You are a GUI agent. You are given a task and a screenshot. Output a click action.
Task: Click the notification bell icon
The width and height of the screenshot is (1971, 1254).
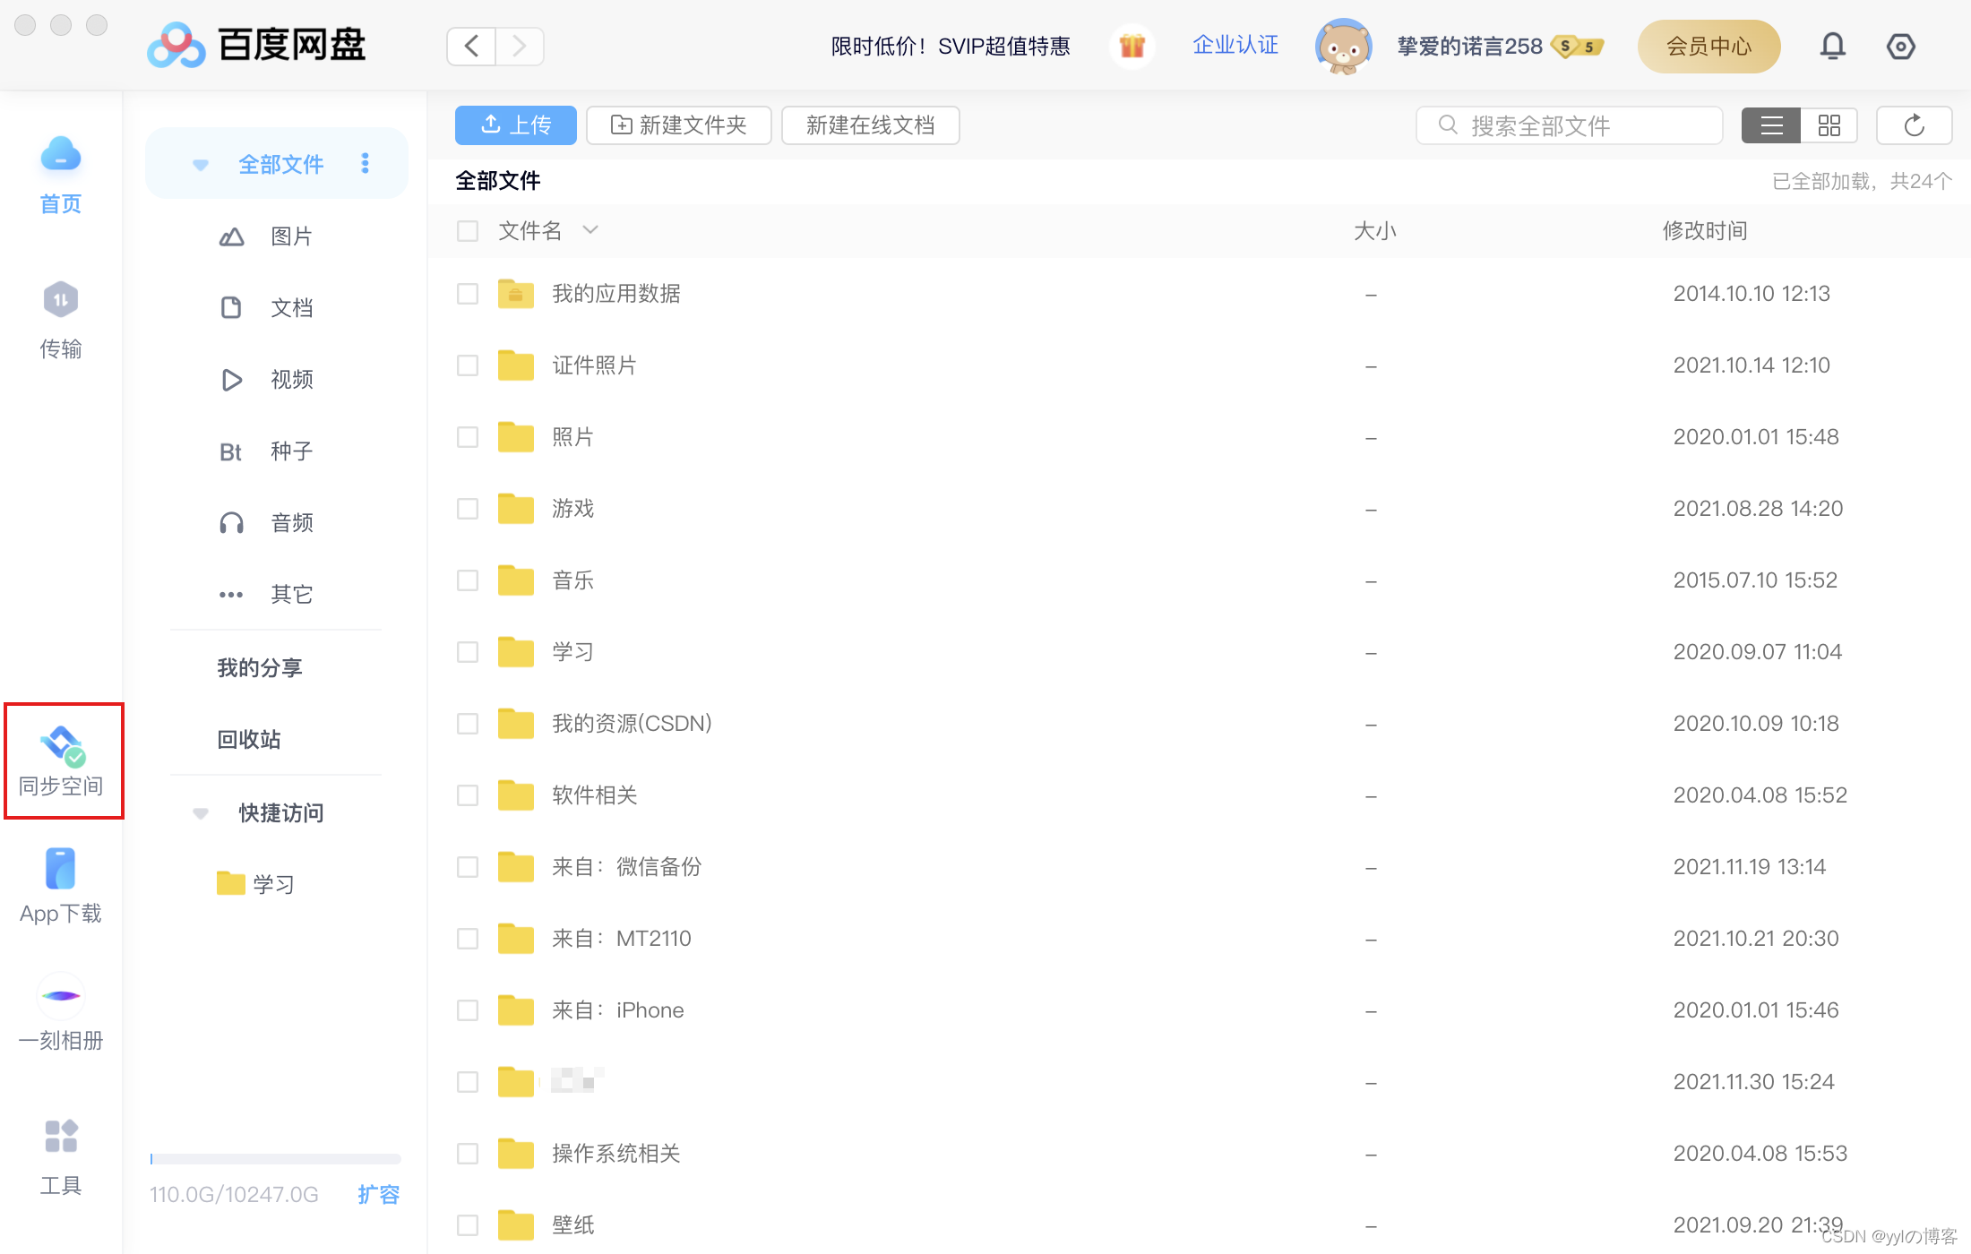coord(1832,46)
